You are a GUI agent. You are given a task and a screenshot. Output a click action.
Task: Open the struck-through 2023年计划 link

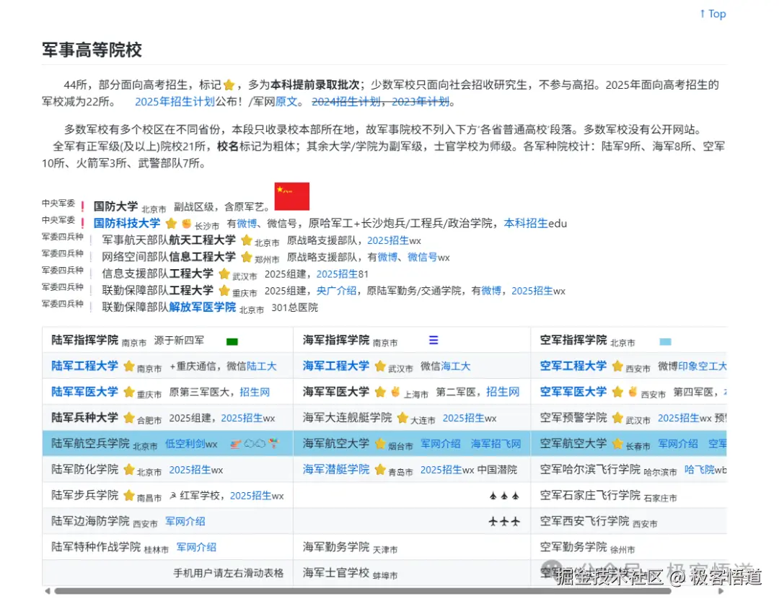point(421,102)
